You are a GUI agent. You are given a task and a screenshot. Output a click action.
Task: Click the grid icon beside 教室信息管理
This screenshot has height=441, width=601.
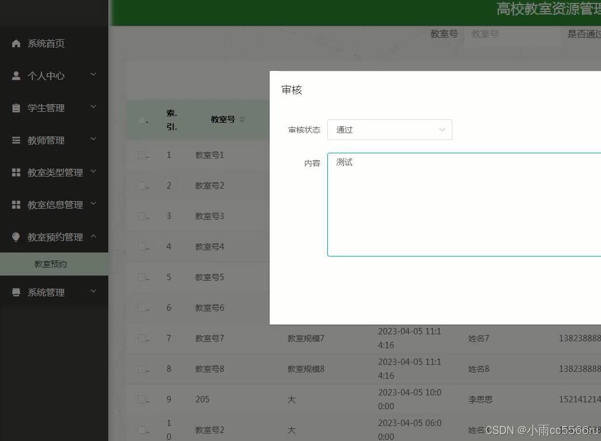coord(16,204)
